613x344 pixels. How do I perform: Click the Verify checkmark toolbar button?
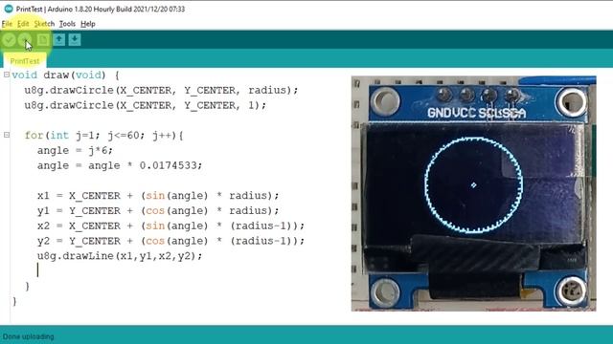[9, 40]
